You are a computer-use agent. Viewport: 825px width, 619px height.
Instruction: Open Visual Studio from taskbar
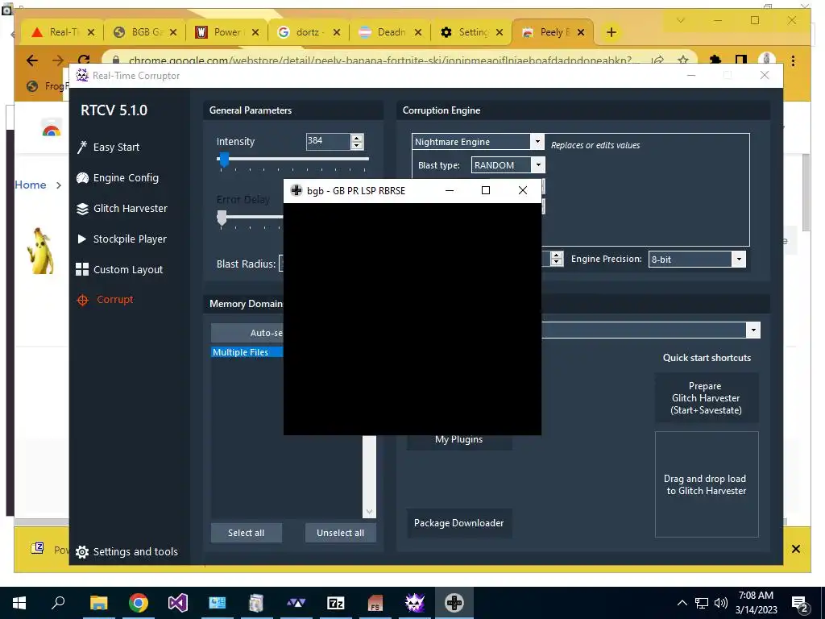178,603
